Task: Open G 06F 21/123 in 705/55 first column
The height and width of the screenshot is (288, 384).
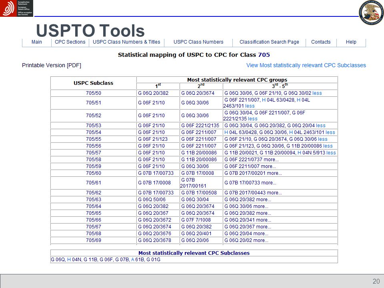Action: pos(153,139)
